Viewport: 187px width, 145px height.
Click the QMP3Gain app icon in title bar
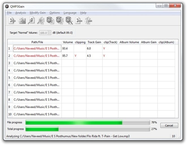[7, 7]
